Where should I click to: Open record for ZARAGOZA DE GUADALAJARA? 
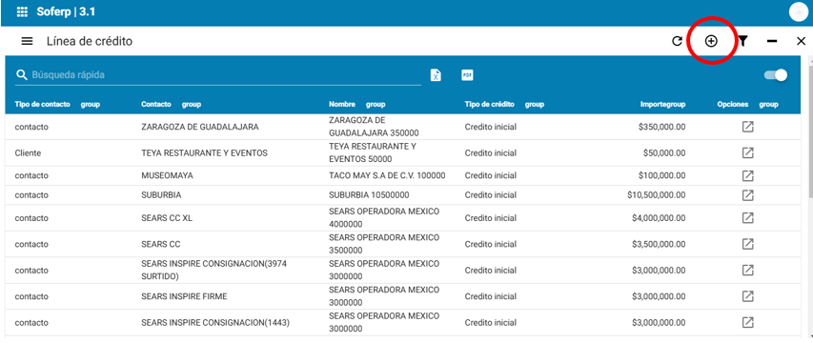(747, 127)
